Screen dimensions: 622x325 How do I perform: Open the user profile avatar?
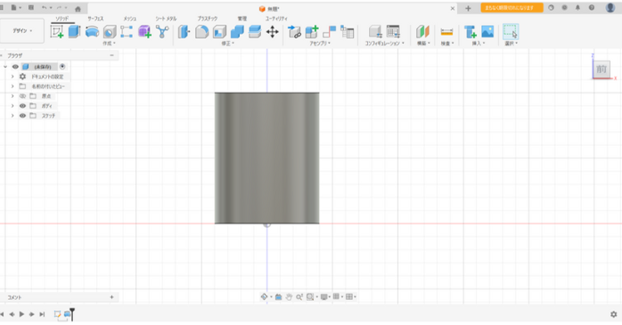tap(610, 7)
